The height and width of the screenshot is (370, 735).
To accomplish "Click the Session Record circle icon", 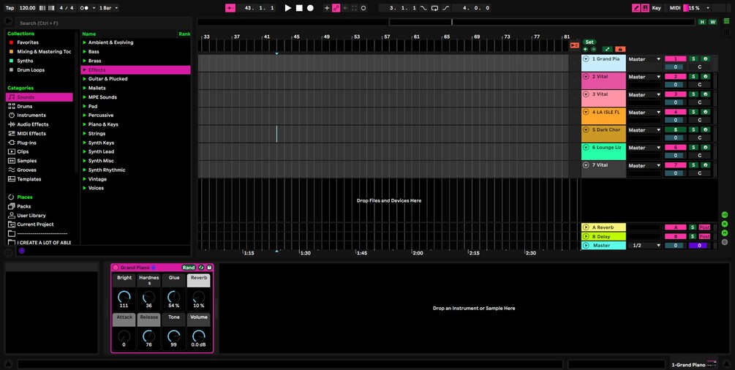I will (x=363, y=8).
